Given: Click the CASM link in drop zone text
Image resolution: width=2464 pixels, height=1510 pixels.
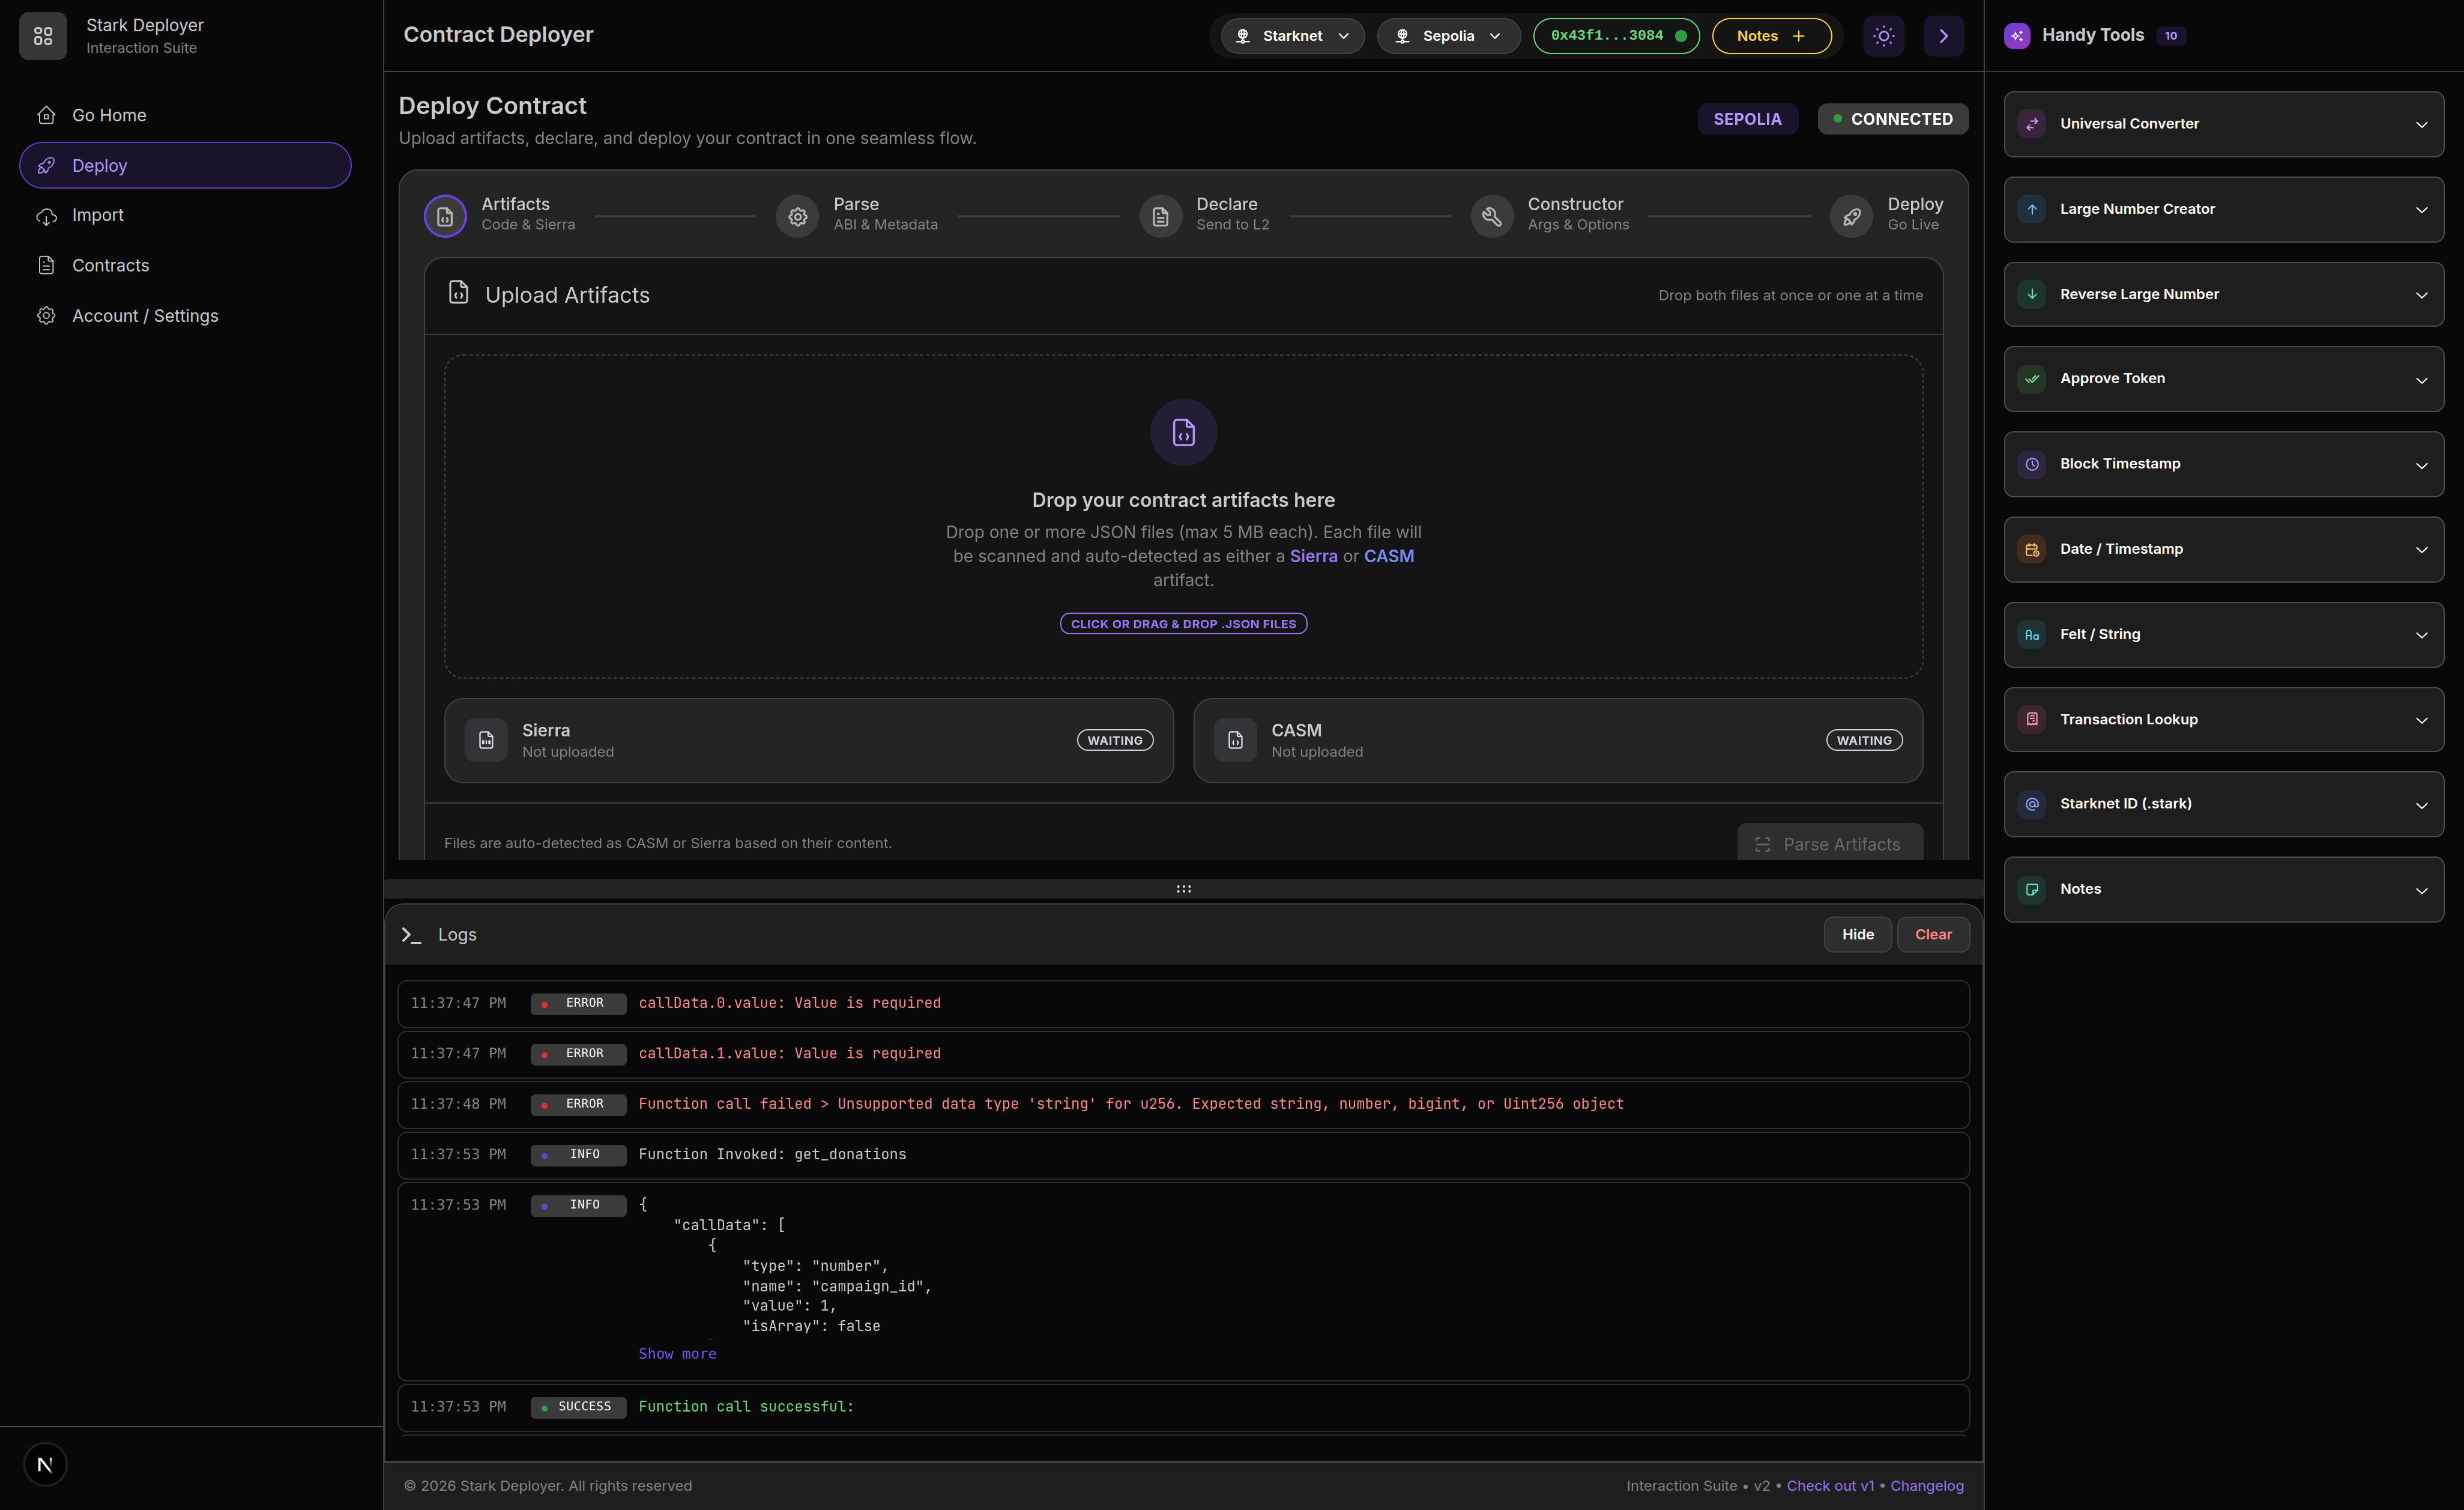Looking at the screenshot, I should pyautogui.click(x=1389, y=556).
